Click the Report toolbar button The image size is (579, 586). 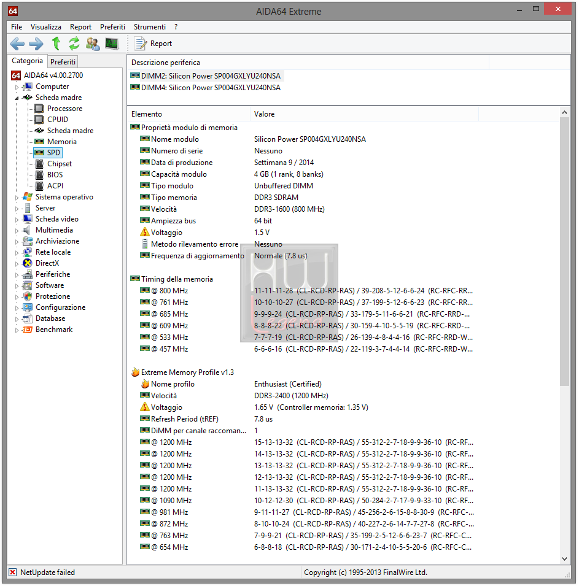click(x=153, y=44)
